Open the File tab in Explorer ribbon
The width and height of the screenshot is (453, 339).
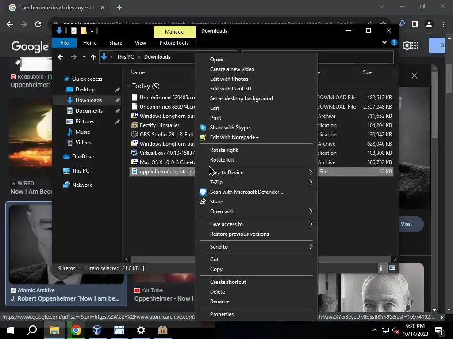tap(65, 43)
